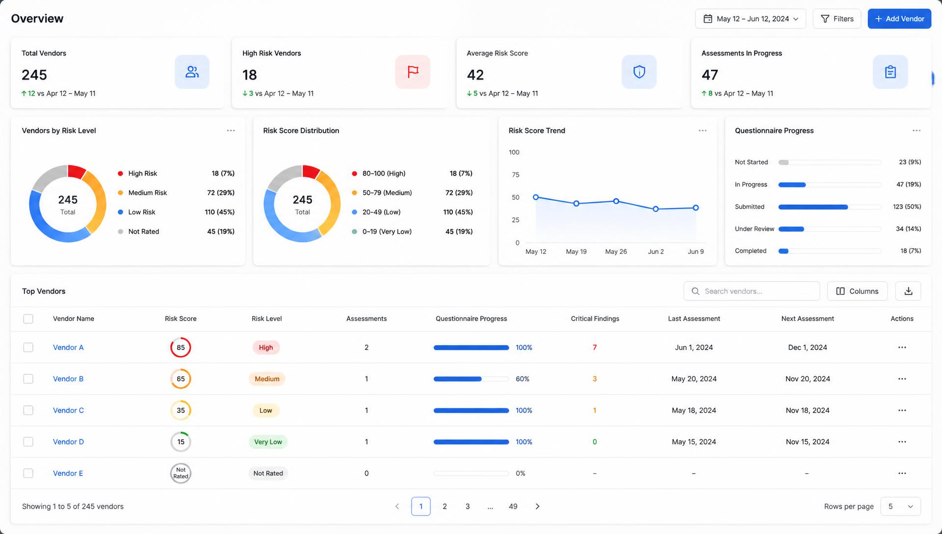Open actions menu for Vendor D

902,442
